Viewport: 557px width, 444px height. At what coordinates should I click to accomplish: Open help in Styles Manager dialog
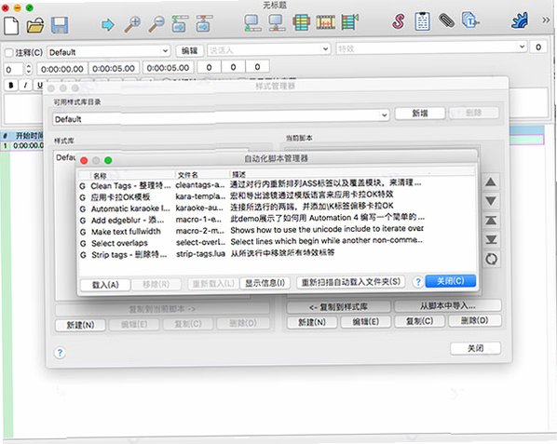click(x=60, y=353)
